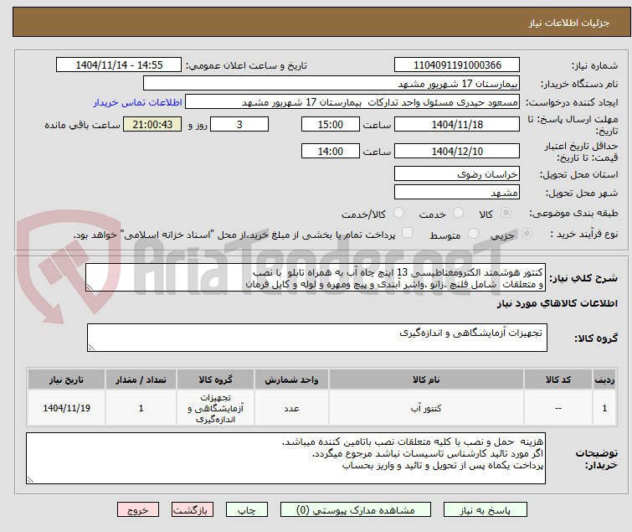Select the خدمت radio button
The image size is (632, 532).
point(458,212)
